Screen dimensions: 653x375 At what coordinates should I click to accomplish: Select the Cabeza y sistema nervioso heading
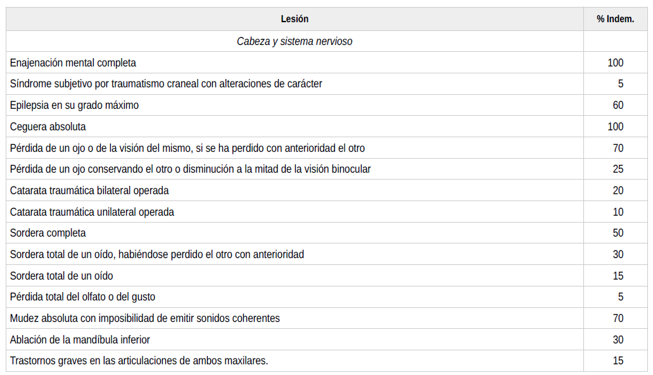point(295,41)
